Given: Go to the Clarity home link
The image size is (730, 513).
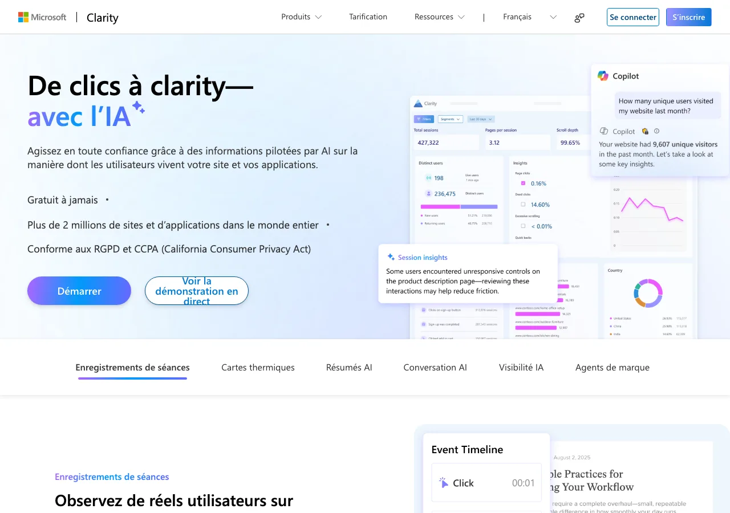Looking at the screenshot, I should click(x=103, y=18).
